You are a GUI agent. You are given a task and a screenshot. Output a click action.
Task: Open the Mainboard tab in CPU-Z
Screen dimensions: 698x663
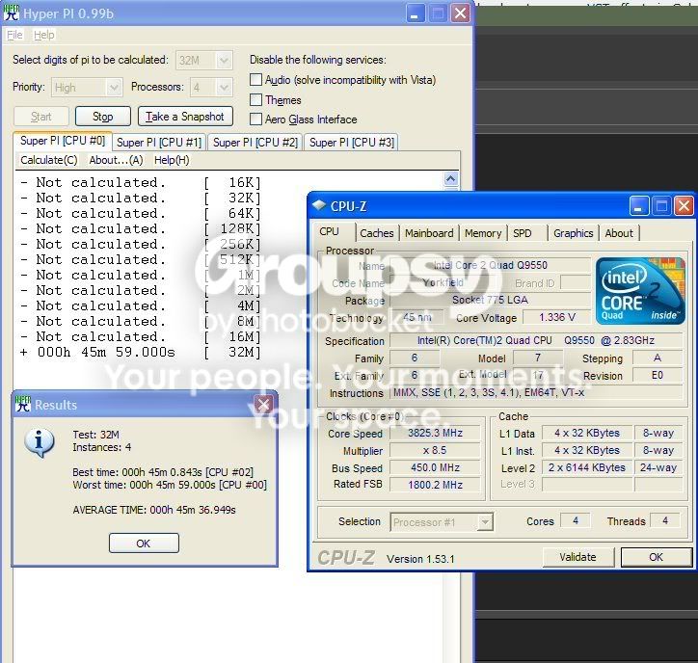429,233
